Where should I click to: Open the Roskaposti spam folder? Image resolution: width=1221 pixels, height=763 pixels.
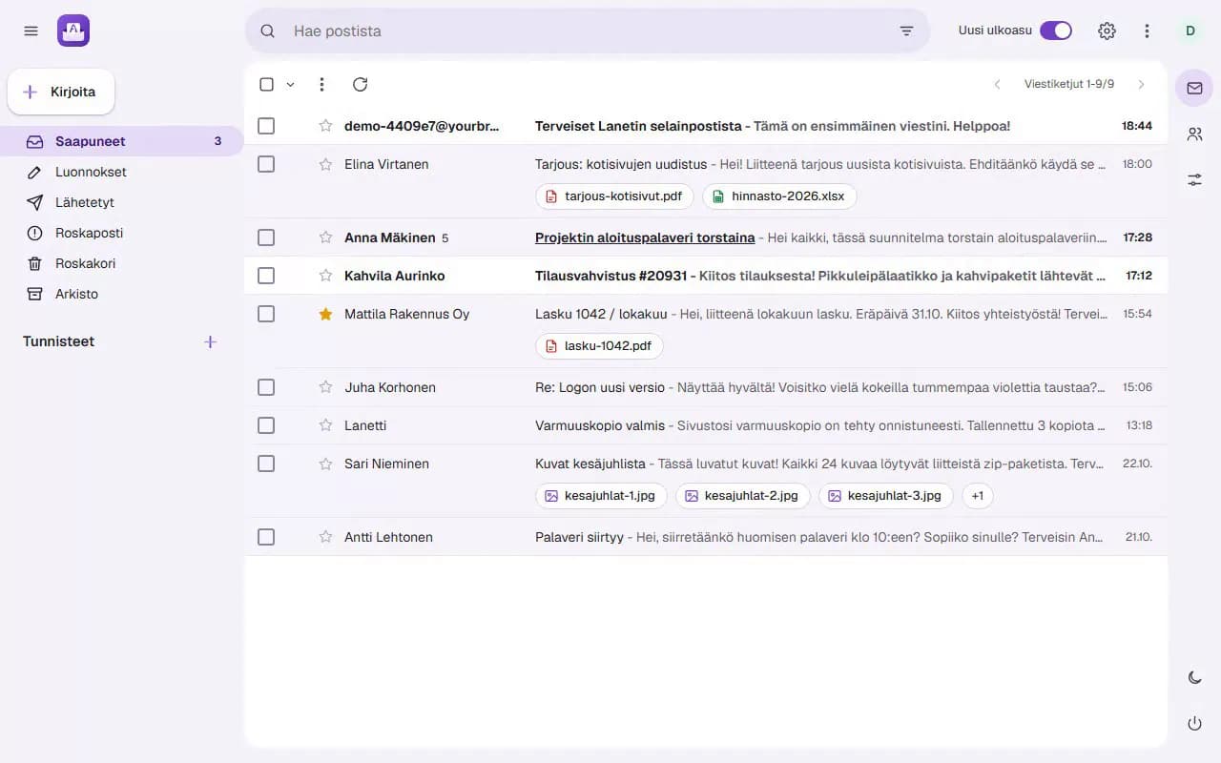122,233
